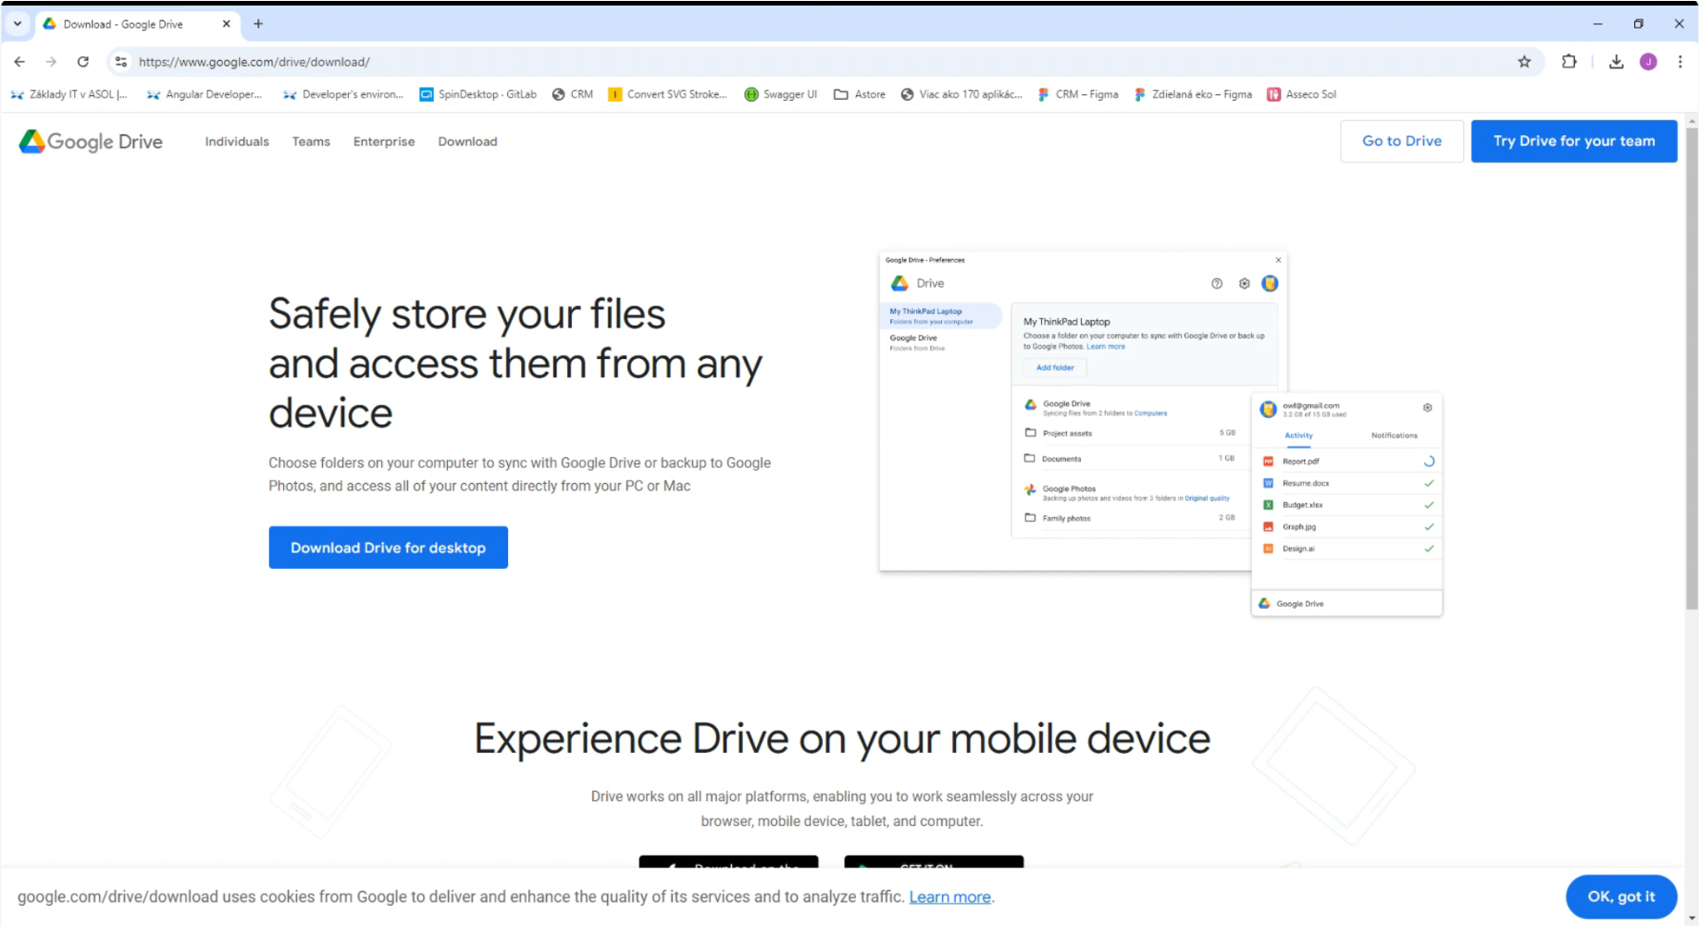Click the Google Drive logo

[91, 142]
